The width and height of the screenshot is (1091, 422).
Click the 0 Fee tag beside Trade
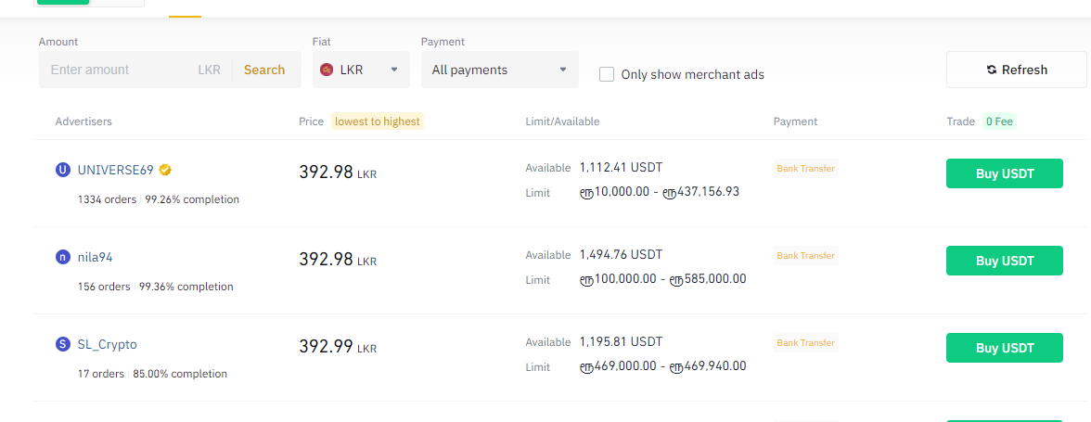[1000, 121]
